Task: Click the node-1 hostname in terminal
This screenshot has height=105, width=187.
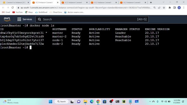Action: point(58,40)
